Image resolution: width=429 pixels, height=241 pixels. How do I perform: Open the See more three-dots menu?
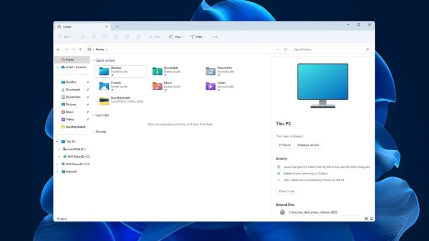pyautogui.click(x=215, y=37)
